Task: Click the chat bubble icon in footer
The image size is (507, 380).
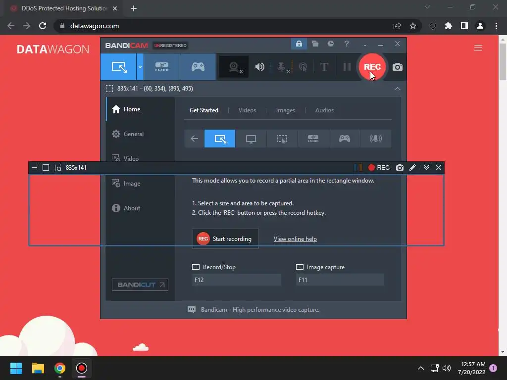Action: [x=192, y=310]
